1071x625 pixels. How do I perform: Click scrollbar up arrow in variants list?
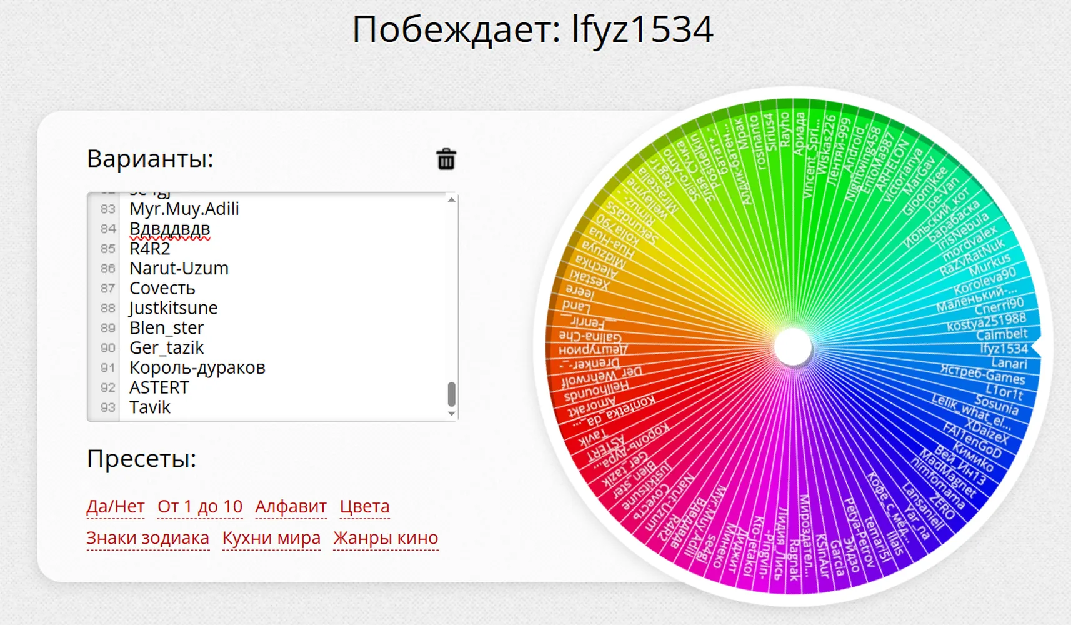(x=451, y=200)
